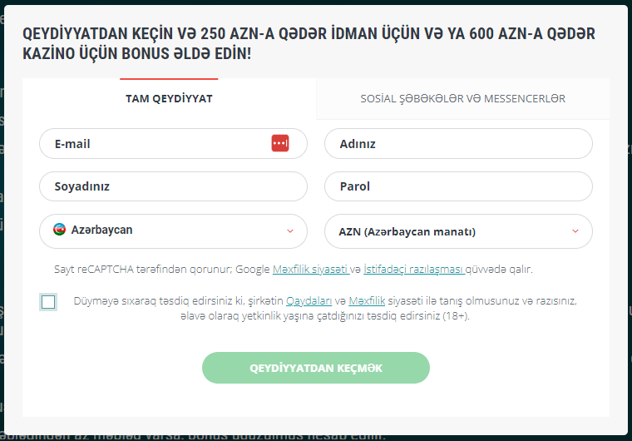Switch to the TAM QEYDİYYAT tab
The image size is (632, 441).
pyautogui.click(x=169, y=98)
